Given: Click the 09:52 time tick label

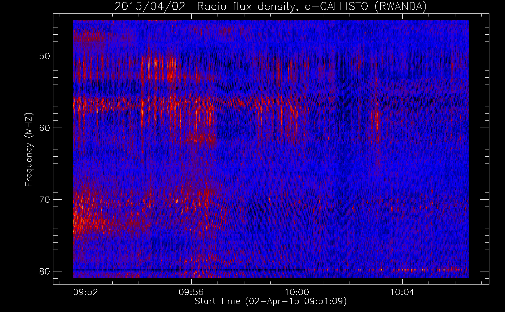Looking at the screenshot, I should tap(86, 292).
